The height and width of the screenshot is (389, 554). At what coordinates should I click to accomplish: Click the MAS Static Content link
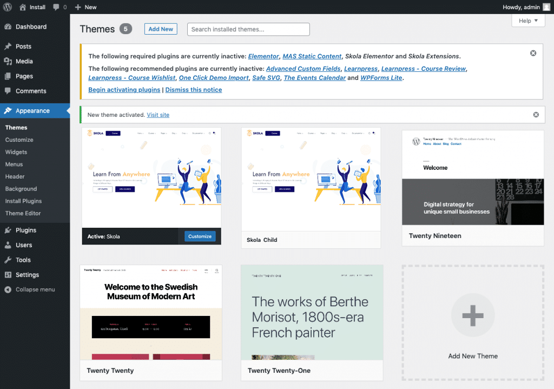(x=312, y=56)
